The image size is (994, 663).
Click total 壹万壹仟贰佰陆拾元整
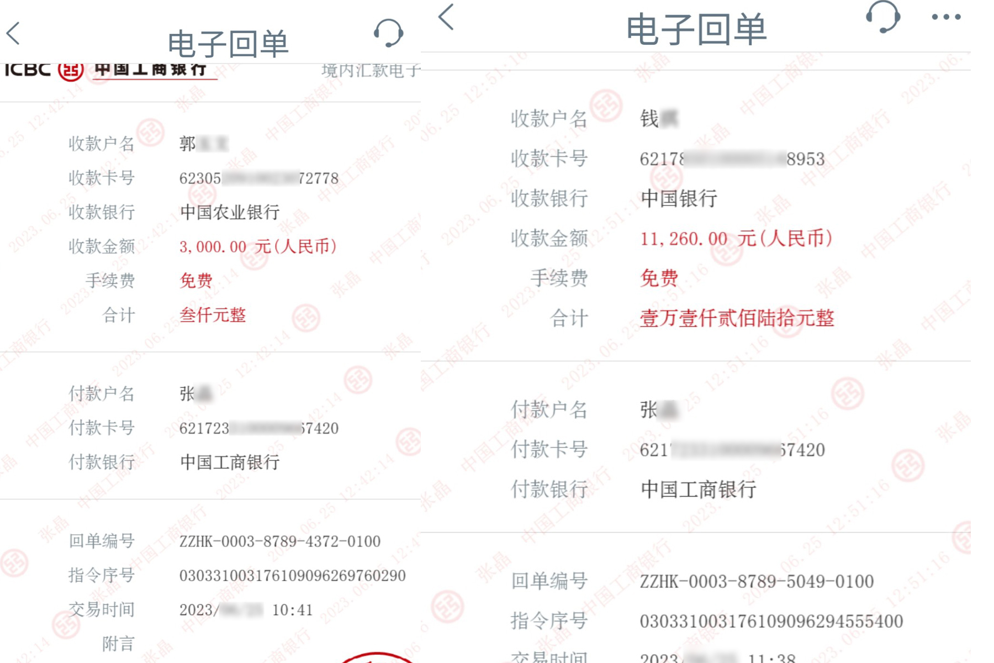click(737, 318)
